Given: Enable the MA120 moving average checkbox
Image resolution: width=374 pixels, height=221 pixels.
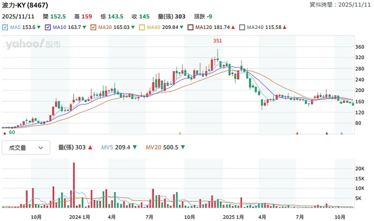Looking at the screenshot, I should coord(190,28).
